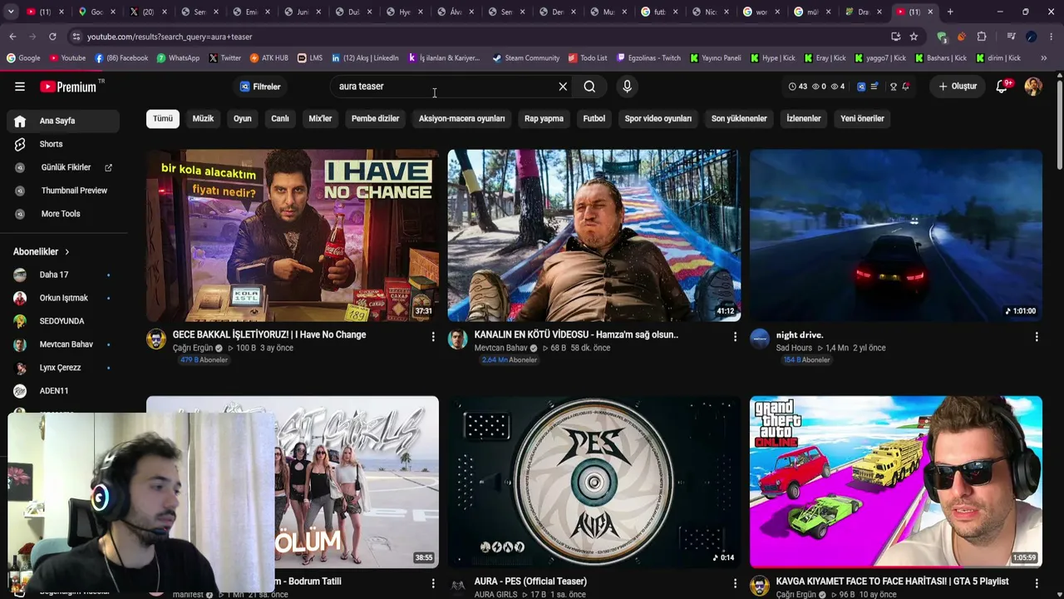Open the account avatar menu
This screenshot has height=599, width=1064.
[1033, 87]
